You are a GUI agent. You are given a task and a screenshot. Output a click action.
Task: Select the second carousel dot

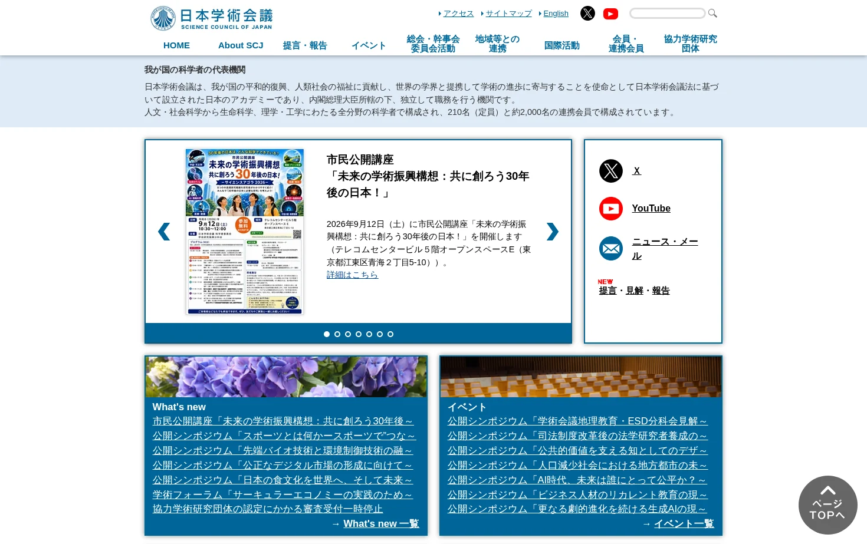[337, 334]
